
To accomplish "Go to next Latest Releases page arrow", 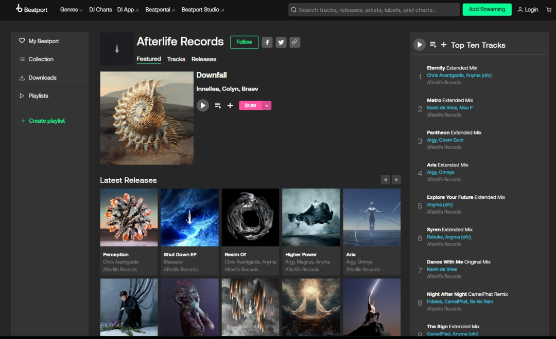I will pyautogui.click(x=396, y=180).
